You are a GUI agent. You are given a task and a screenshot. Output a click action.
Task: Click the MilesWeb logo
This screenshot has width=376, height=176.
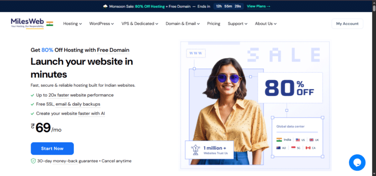[27, 23]
